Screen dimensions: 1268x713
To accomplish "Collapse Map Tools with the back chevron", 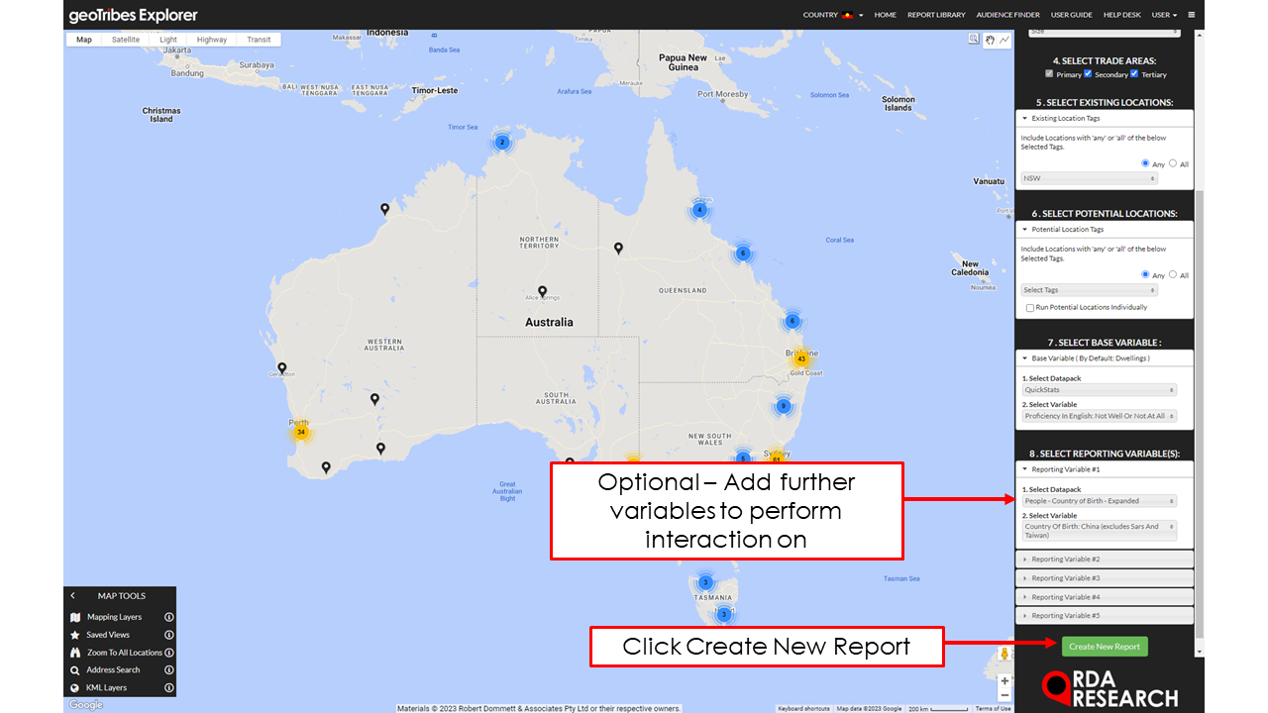I will coord(72,596).
